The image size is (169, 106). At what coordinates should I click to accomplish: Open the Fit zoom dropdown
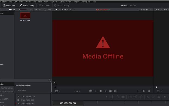coord(57,9)
